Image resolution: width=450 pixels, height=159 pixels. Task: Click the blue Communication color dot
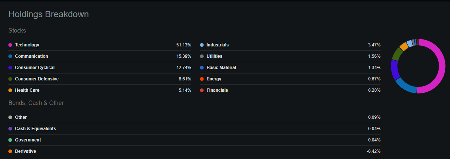click(10, 56)
